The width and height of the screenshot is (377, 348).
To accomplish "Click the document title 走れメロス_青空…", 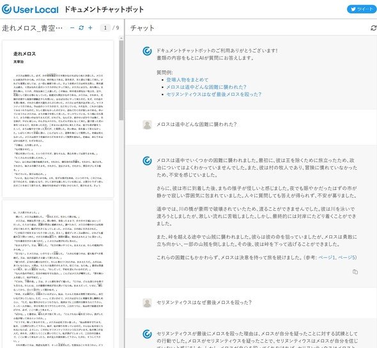I will [x=32, y=28].
